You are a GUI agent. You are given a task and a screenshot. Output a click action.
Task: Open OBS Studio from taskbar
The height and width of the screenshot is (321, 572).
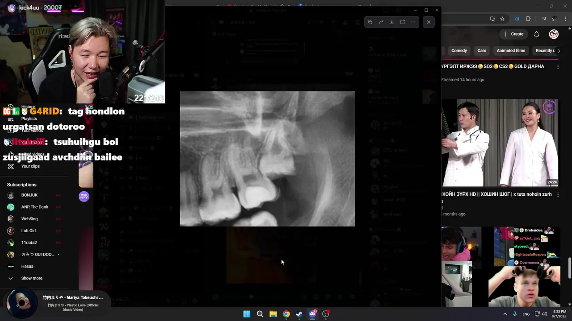(326, 314)
